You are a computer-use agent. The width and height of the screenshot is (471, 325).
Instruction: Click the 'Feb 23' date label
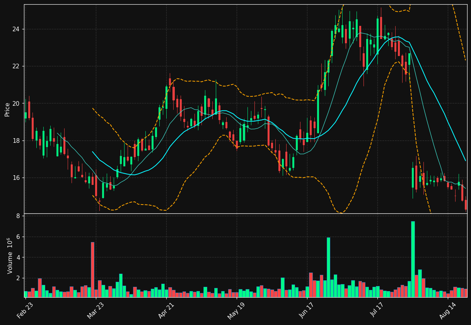coord(25,310)
